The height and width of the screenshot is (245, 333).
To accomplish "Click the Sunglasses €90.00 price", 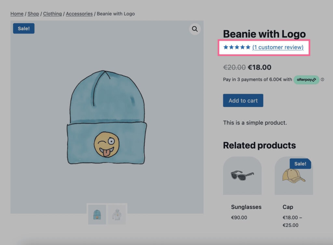I will coord(239,218).
